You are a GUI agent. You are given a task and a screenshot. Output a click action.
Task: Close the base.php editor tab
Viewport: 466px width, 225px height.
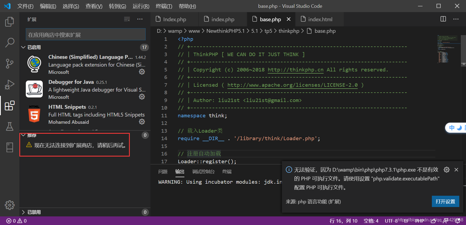click(289, 19)
